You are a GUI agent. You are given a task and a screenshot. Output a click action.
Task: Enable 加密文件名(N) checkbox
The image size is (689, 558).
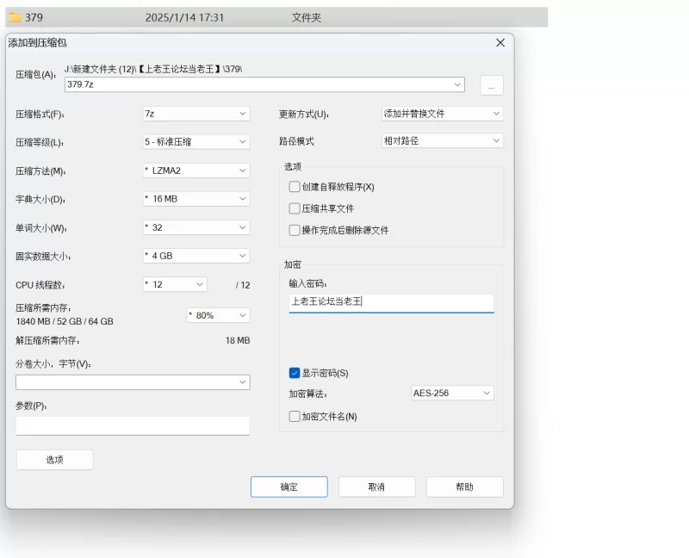(295, 417)
